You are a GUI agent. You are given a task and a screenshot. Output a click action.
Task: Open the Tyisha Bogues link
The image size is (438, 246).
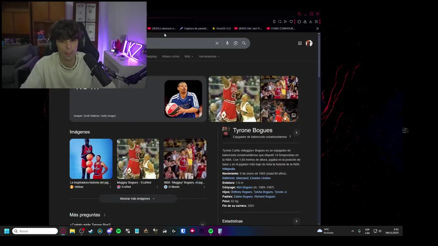tap(263, 192)
